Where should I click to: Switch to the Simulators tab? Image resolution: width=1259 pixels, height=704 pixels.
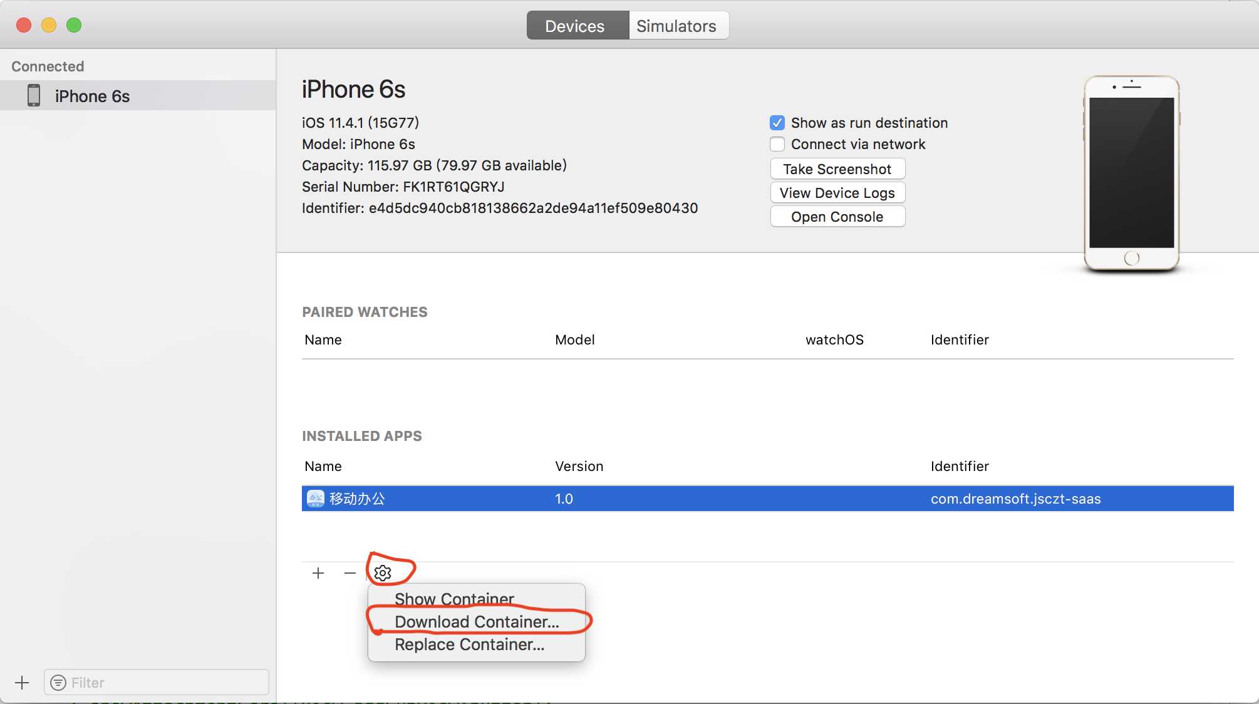point(676,26)
